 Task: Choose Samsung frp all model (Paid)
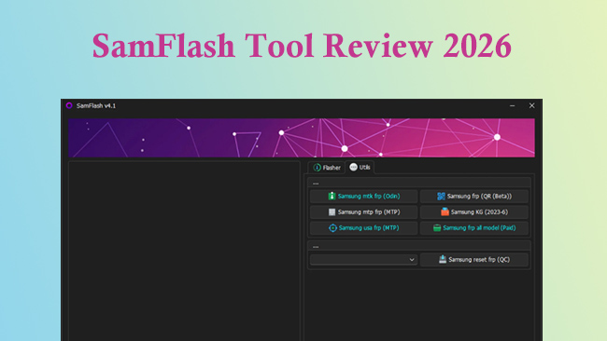[x=474, y=228]
